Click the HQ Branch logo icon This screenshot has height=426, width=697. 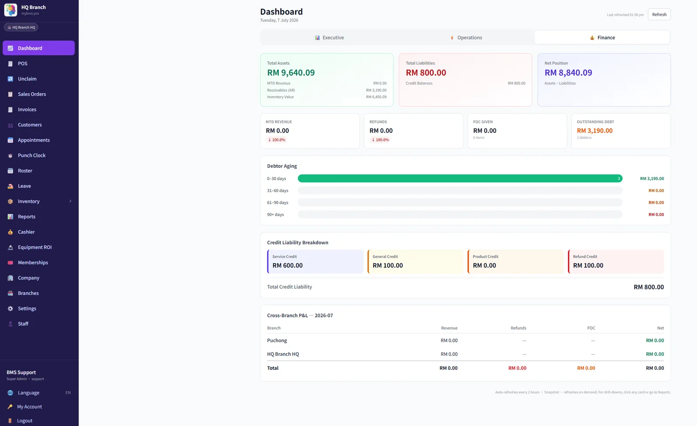[x=10, y=10]
